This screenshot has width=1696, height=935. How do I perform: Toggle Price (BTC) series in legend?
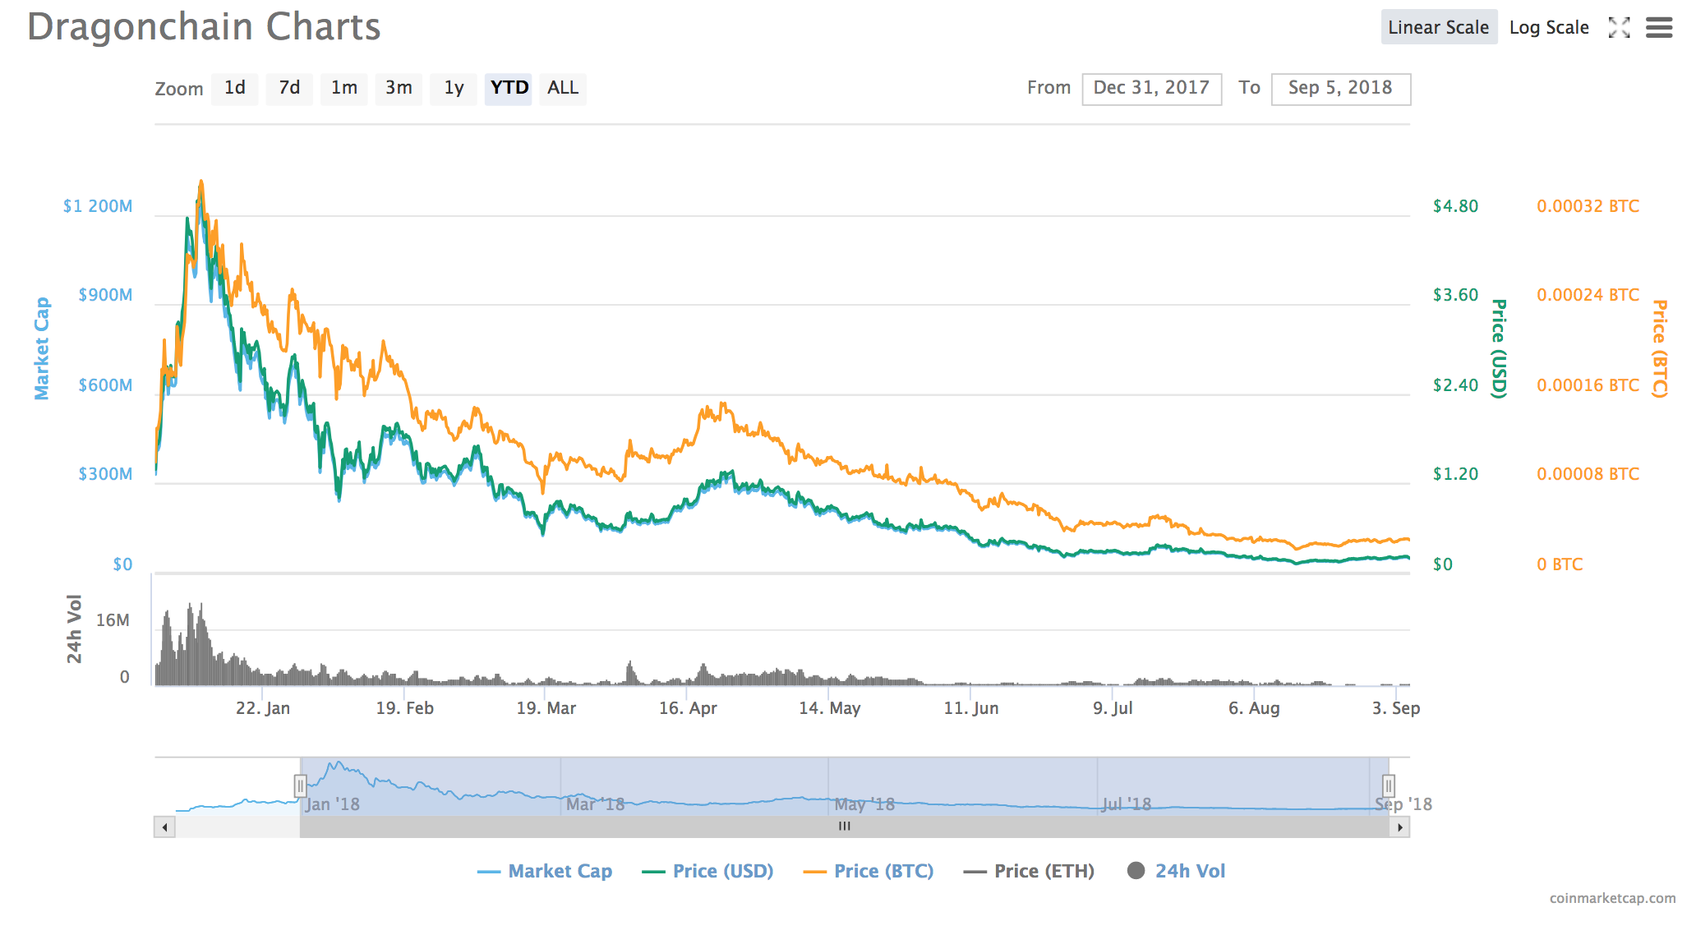pyautogui.click(x=869, y=871)
